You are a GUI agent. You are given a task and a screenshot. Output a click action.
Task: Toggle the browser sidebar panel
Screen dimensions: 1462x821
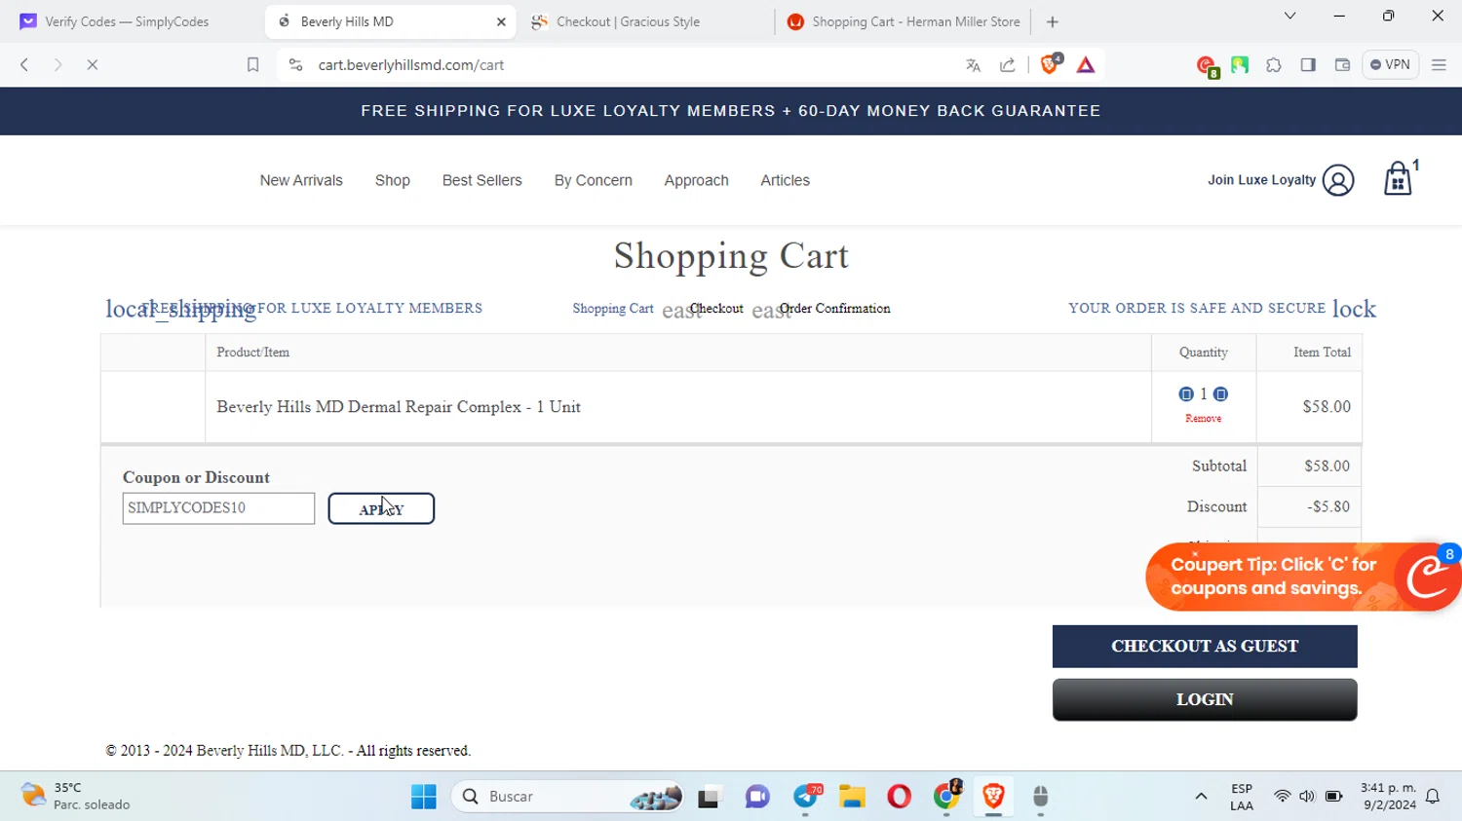tap(1308, 65)
